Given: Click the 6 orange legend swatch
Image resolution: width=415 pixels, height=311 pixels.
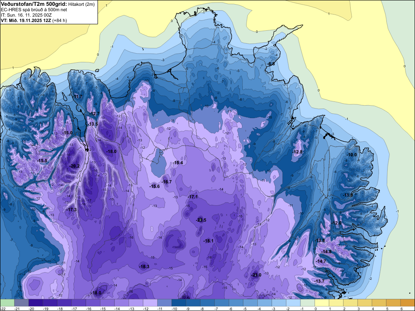Looking at the screenshot, I should click(408, 303).
